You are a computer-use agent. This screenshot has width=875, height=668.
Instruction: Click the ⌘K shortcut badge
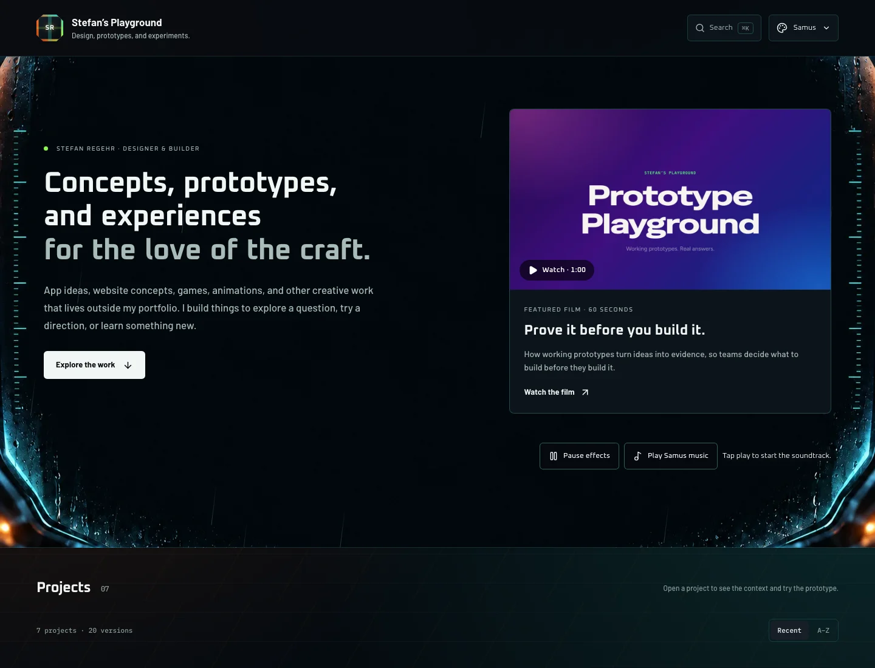746,28
